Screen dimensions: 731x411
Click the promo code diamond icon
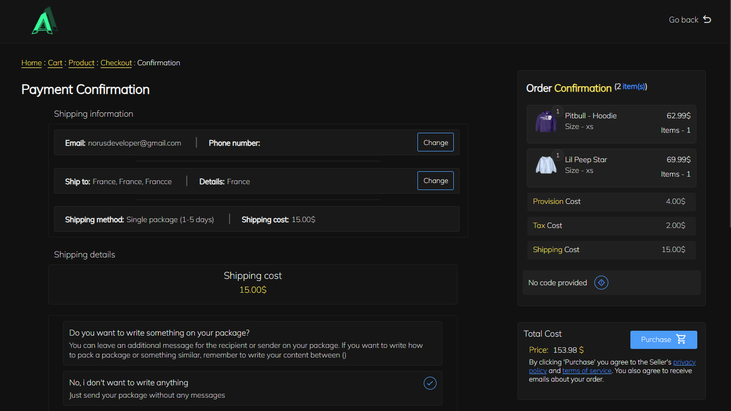601,283
